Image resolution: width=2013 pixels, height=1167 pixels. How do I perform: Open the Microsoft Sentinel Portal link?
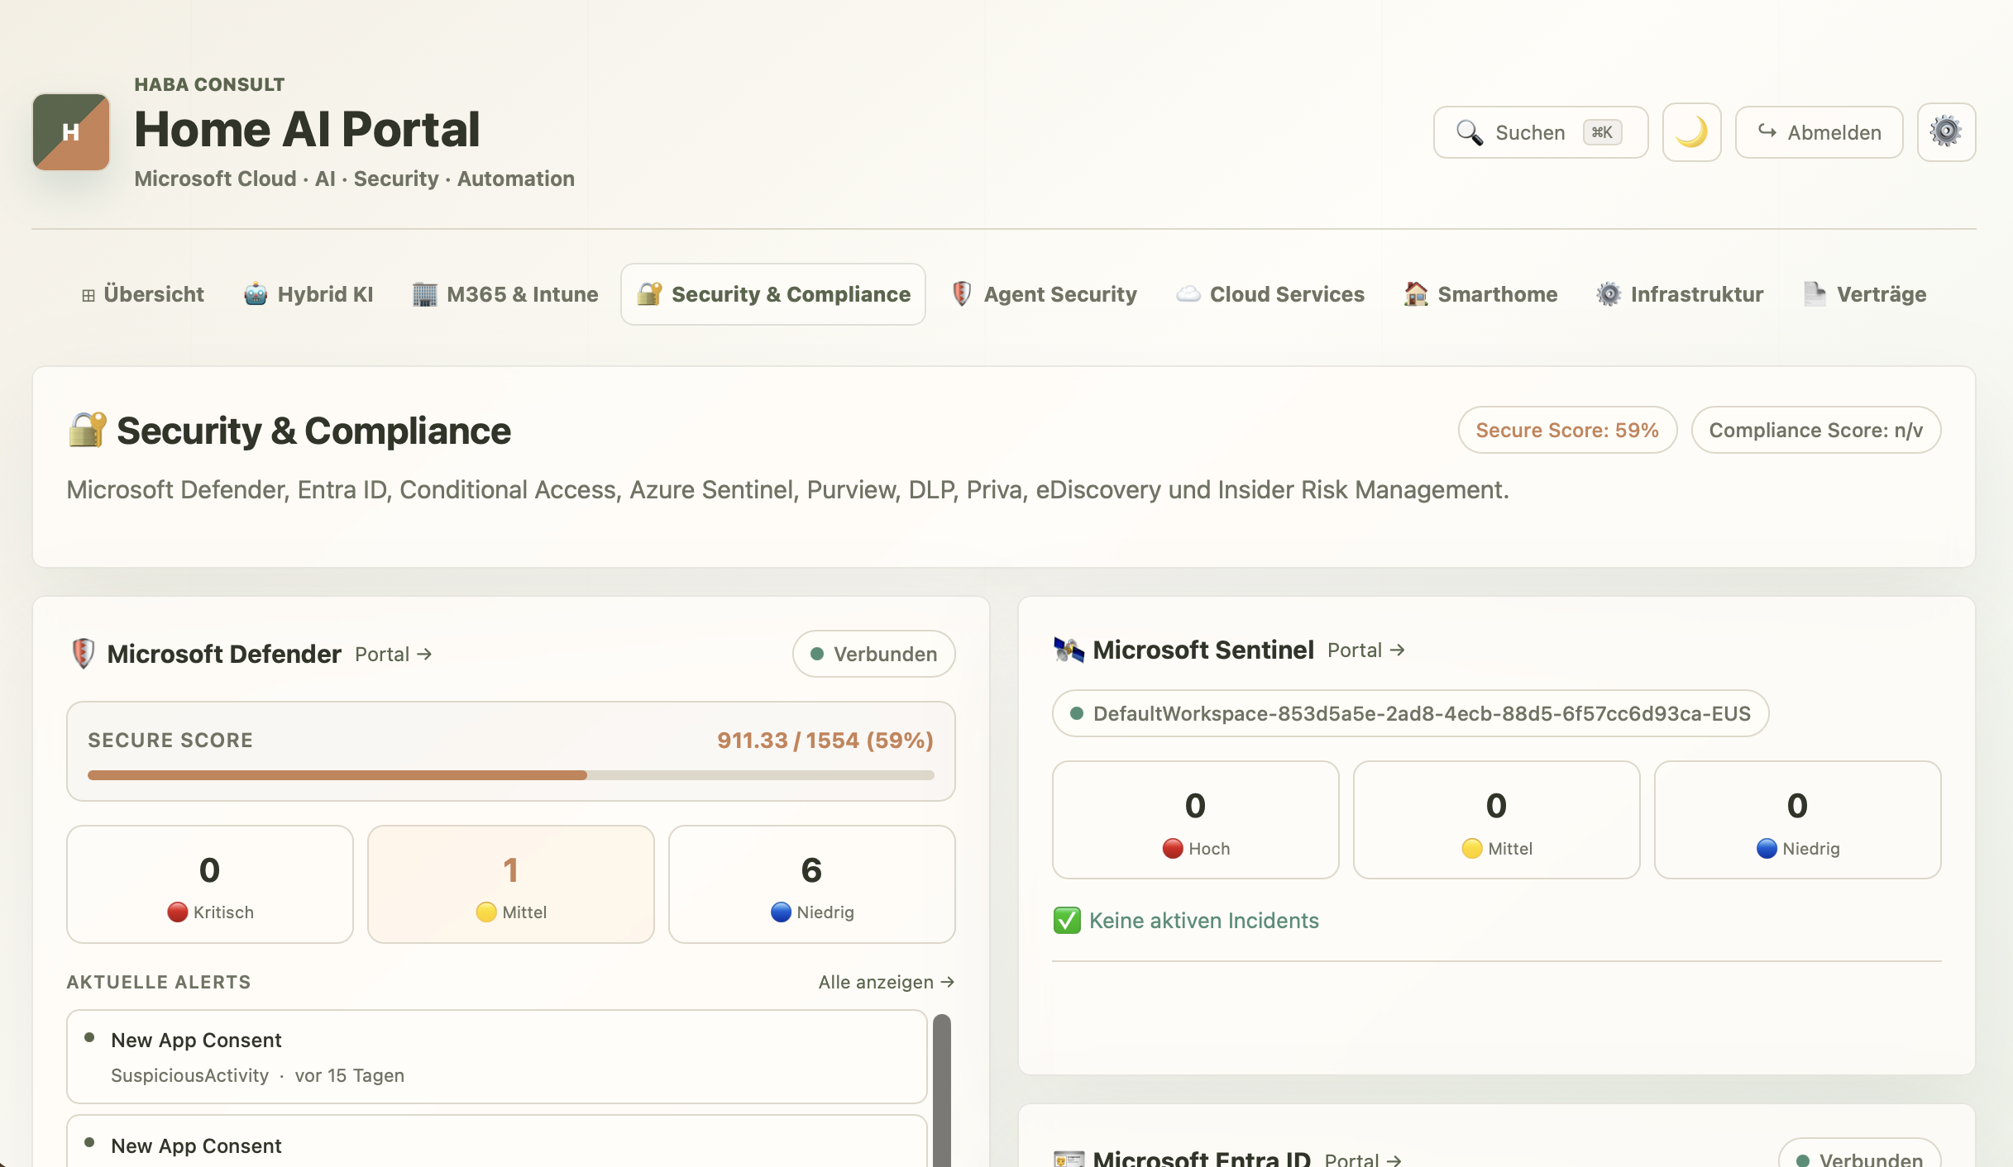click(x=1366, y=650)
